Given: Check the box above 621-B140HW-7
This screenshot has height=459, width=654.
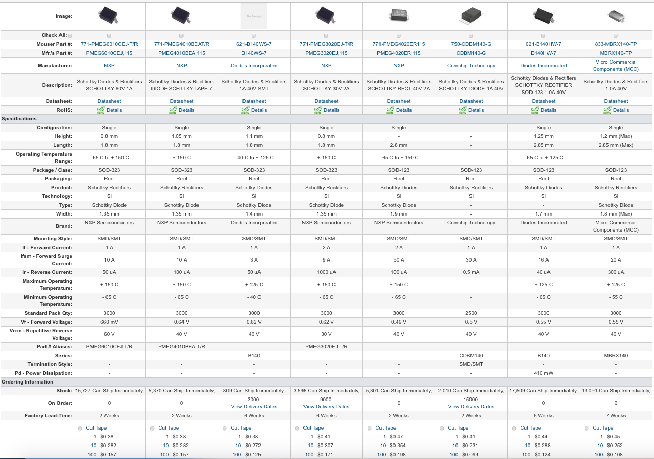Looking at the screenshot, I should (x=543, y=36).
